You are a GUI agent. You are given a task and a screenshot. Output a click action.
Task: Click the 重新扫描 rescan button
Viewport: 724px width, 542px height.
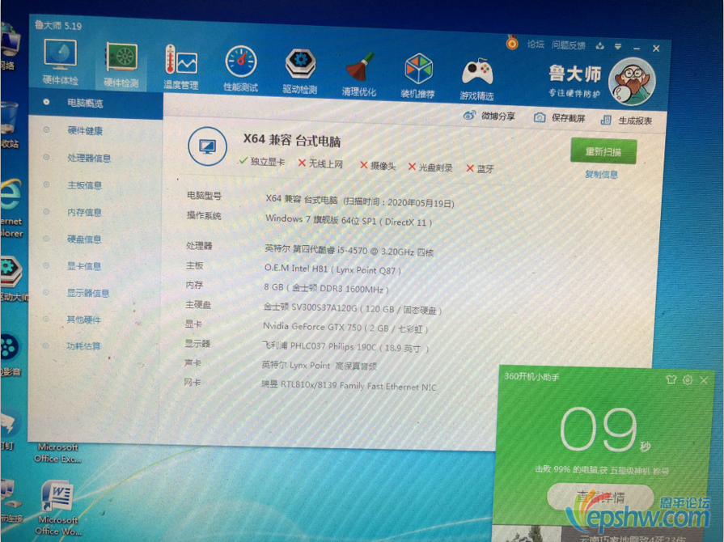[603, 151]
